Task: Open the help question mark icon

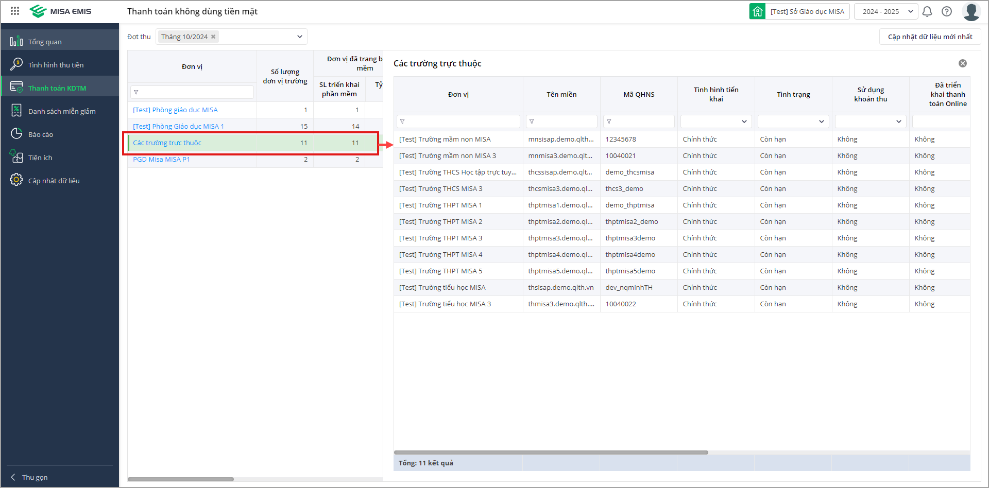Action: (x=947, y=11)
